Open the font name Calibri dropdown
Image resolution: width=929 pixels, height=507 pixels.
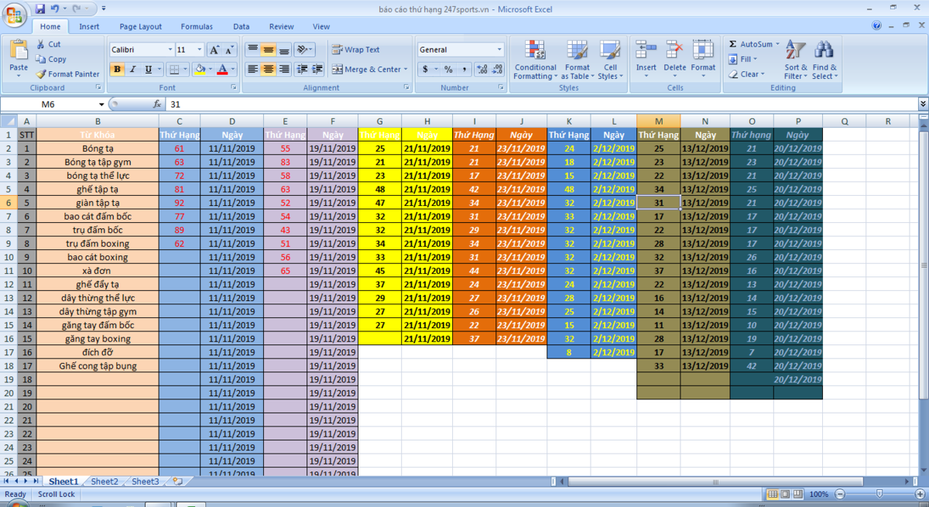point(170,50)
